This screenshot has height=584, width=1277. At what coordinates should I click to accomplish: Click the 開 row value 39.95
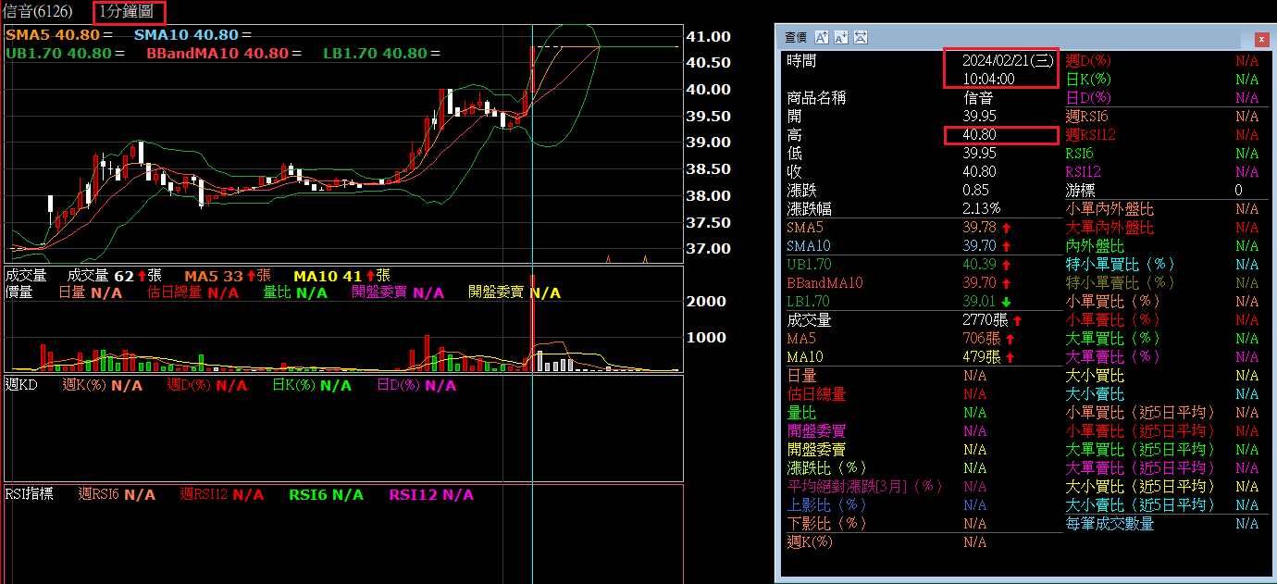[979, 116]
